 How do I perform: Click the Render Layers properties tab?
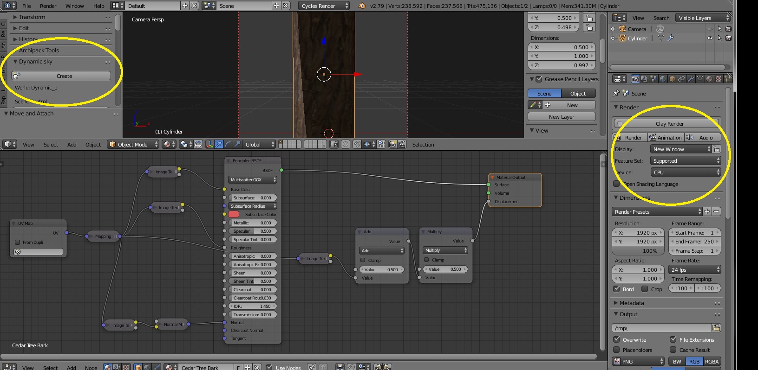click(644, 79)
